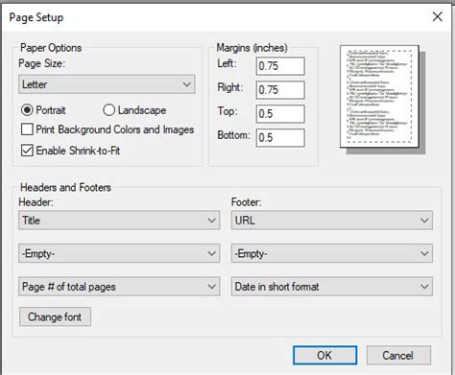
Task: Click the Bottom margin input field
Action: (280, 138)
